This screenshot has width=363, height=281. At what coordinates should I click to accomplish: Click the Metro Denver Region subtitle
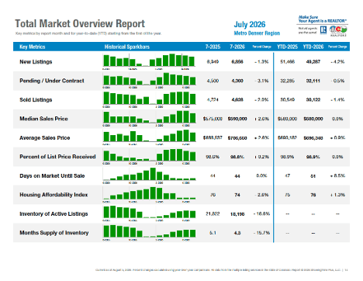tap(257, 33)
